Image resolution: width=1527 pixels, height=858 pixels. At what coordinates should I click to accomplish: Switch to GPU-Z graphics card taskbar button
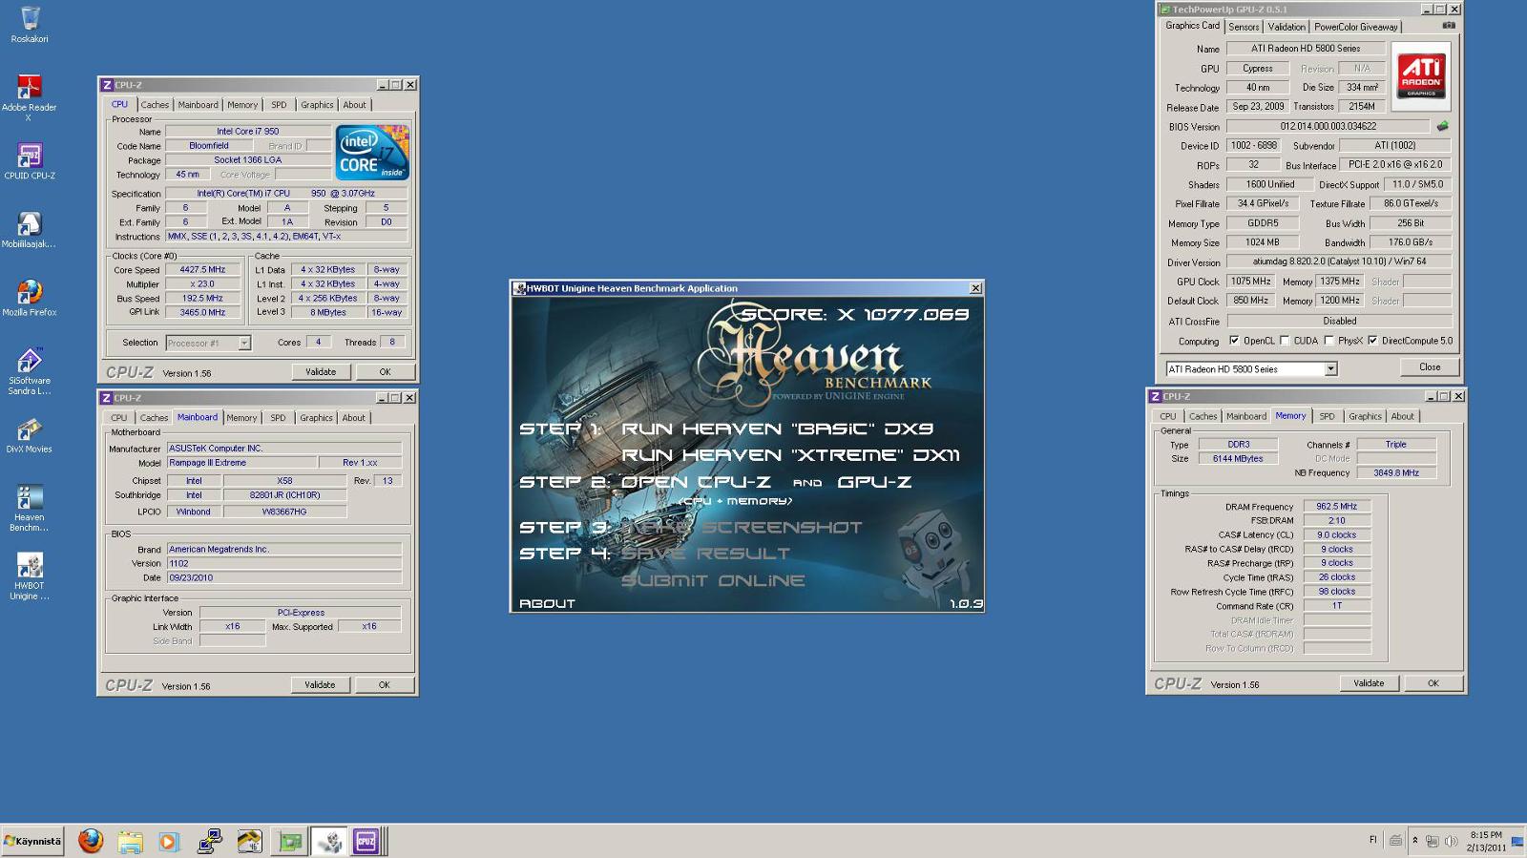point(290,841)
